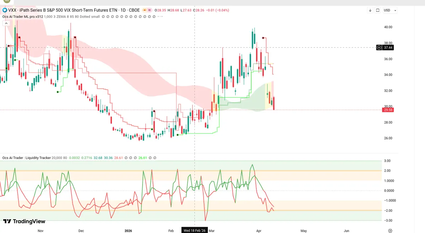The width and height of the screenshot is (425, 233).
Task: Click the TradingView logo link
Action: [24, 221]
